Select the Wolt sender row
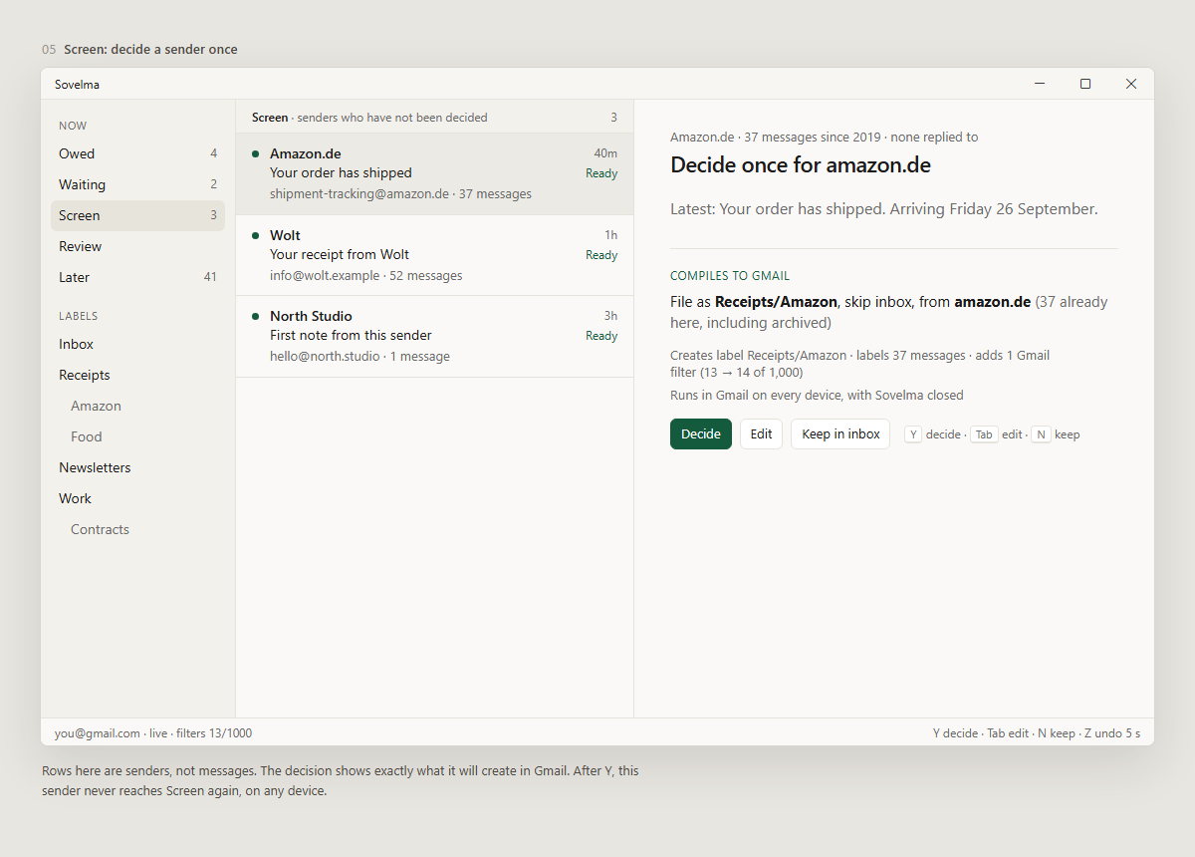Screen dimensions: 1195x857 (434, 255)
